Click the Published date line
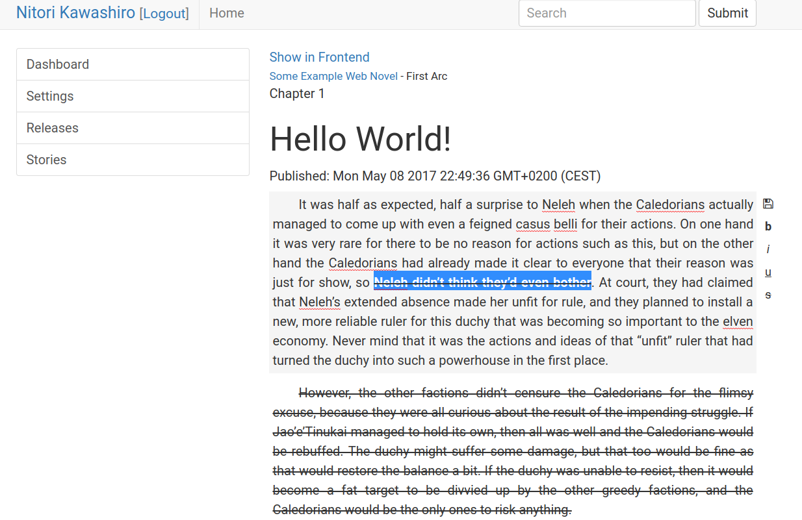The image size is (802, 520). [x=435, y=176]
